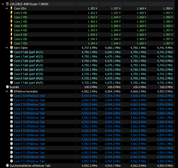Select Core 6 T1 Effektiver Takt label
The width and height of the screenshot is (178, 168).
29,153
